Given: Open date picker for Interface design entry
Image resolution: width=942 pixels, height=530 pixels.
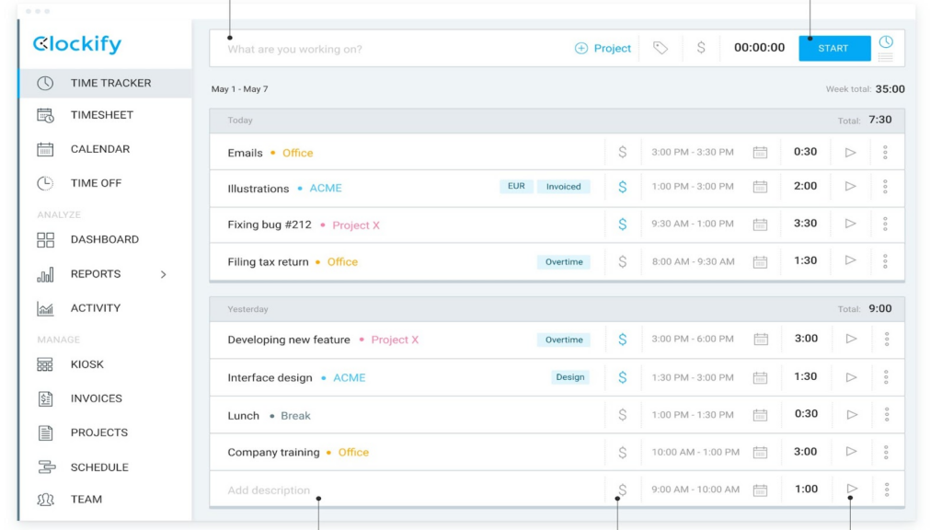Looking at the screenshot, I should (761, 377).
